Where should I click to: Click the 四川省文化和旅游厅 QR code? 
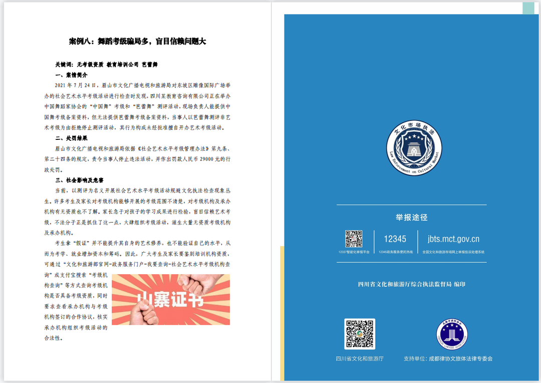[360, 334]
